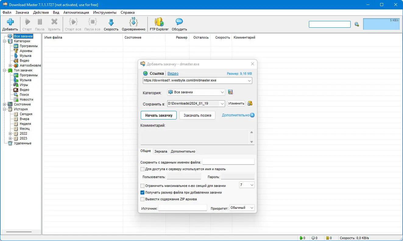Screen dimensions: 403x241
Task: Enable Вывести содержание ZIP архива checkbox
Action: pyautogui.click(x=142, y=199)
